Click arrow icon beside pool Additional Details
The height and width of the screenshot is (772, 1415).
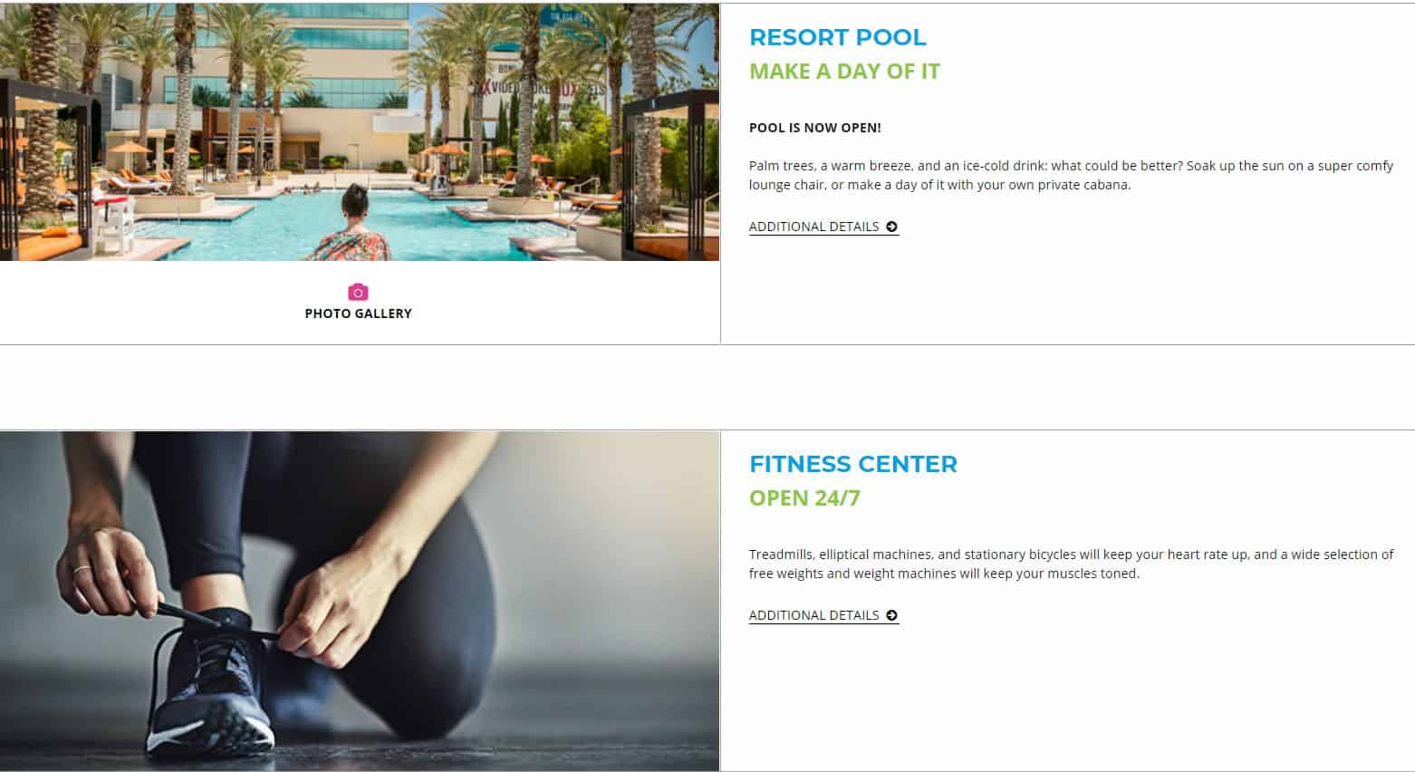(892, 227)
